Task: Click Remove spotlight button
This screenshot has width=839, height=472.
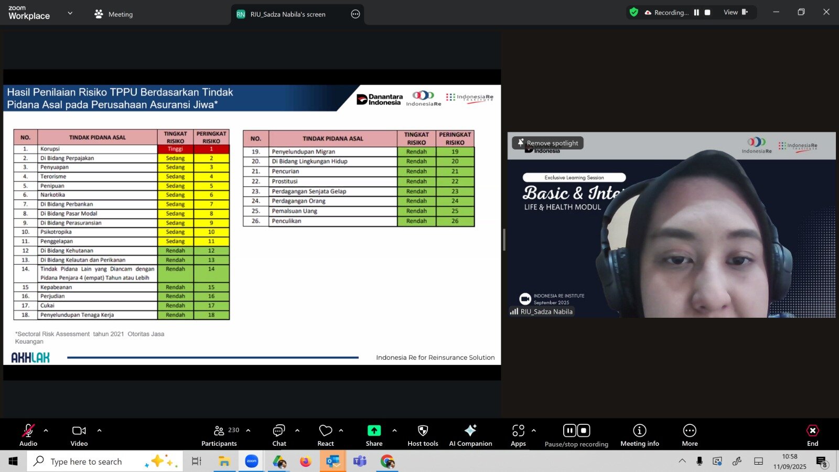Action: 547,143
